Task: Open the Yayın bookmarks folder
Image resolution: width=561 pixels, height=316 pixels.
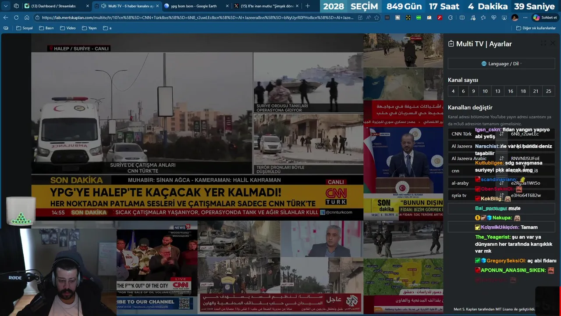Action: click(89, 28)
